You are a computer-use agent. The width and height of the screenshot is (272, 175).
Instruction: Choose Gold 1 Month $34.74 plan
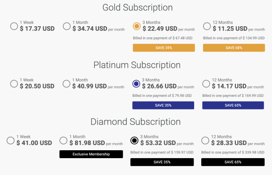tap(67, 26)
